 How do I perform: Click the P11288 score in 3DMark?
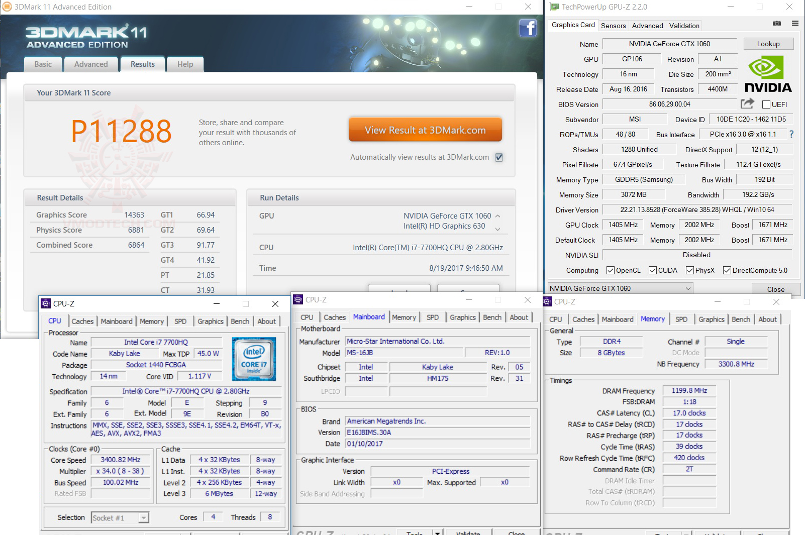pos(121,131)
